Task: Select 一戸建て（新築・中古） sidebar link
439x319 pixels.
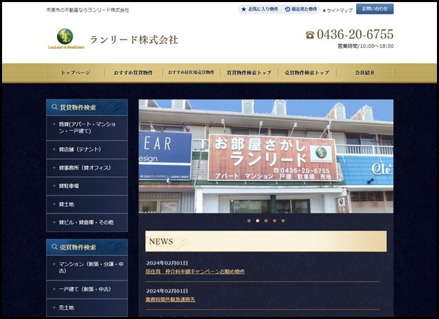Action: tap(87, 290)
